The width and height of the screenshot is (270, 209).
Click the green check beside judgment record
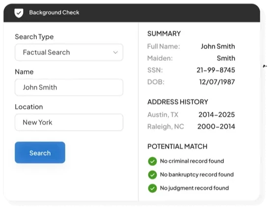coord(152,188)
